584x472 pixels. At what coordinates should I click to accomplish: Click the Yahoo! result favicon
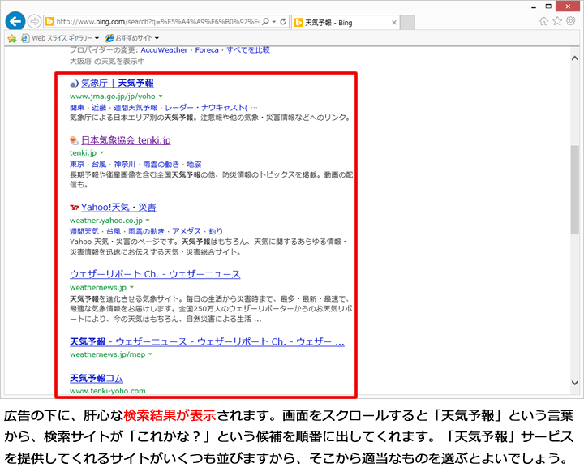click(74, 208)
